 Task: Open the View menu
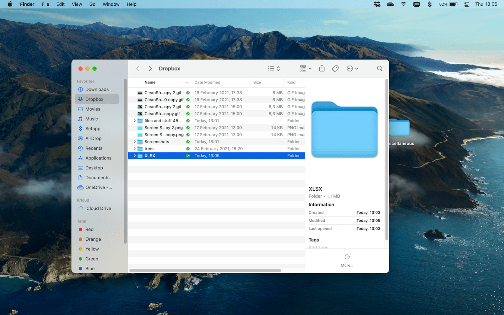click(x=77, y=4)
